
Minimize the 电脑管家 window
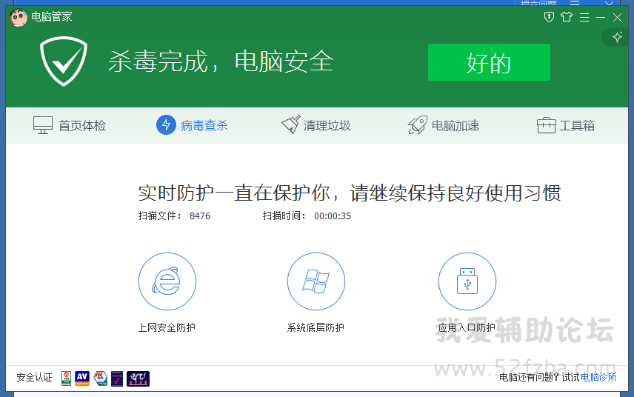(x=601, y=17)
